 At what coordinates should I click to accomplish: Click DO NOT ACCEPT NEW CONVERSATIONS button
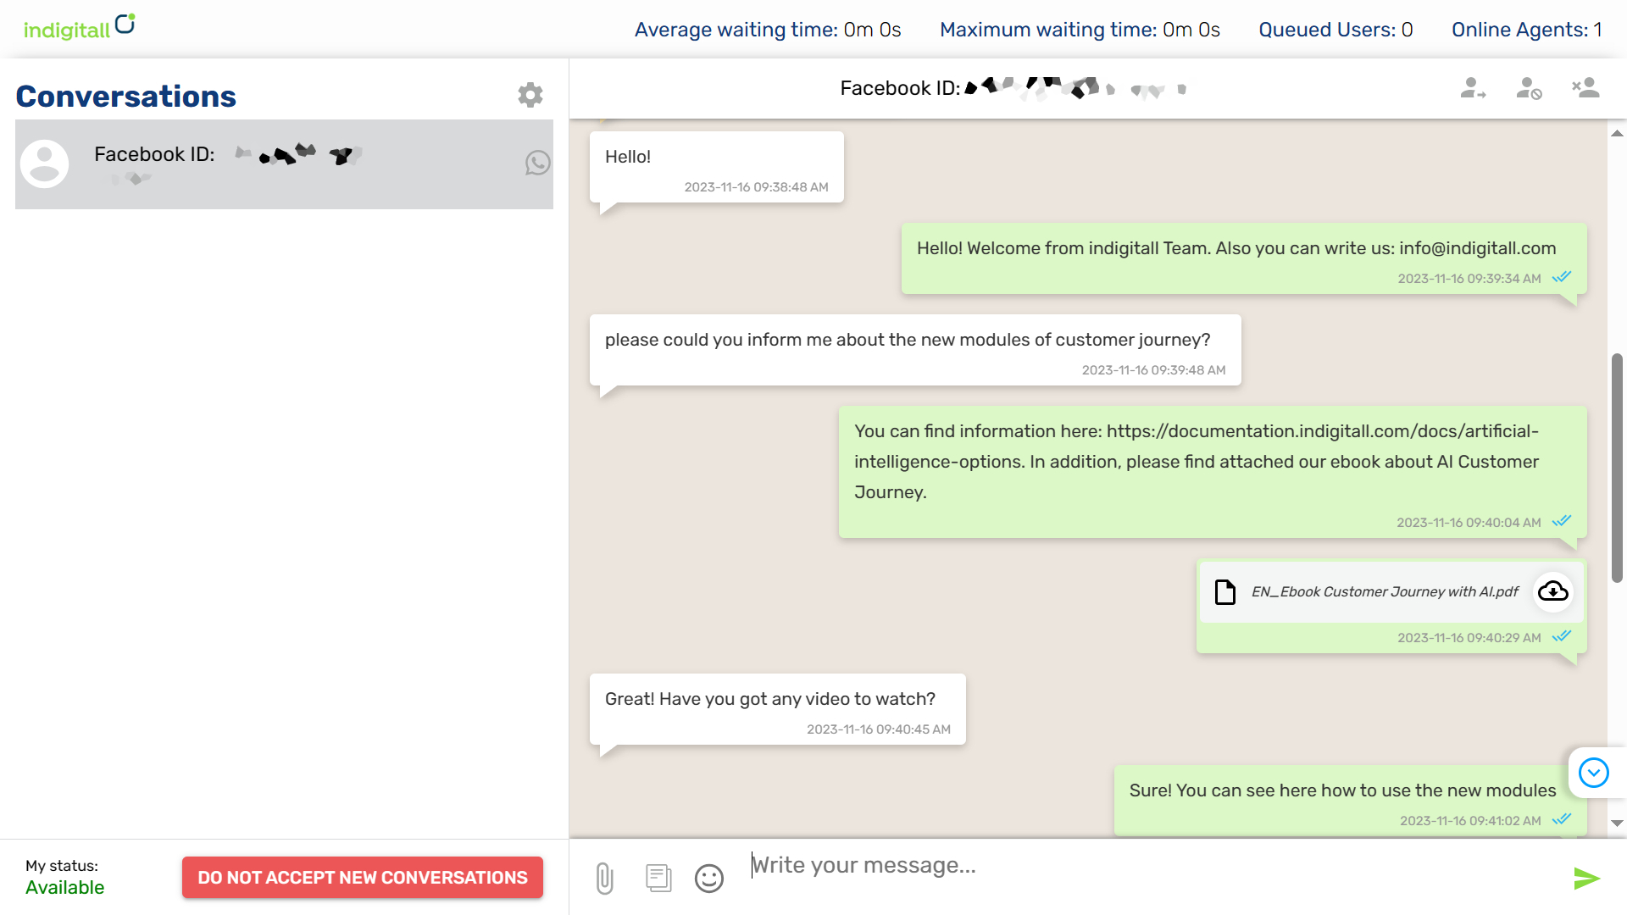click(364, 878)
